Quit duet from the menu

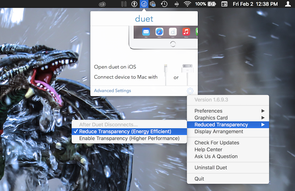pos(228,178)
